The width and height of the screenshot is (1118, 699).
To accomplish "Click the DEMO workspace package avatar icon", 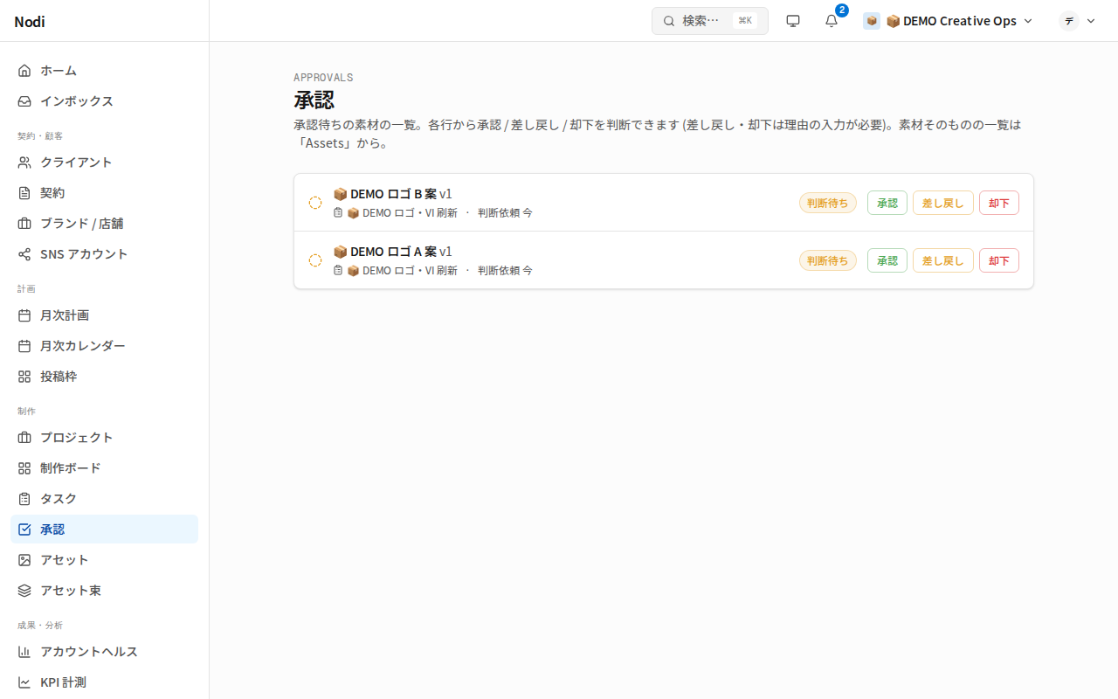I will coord(872,21).
